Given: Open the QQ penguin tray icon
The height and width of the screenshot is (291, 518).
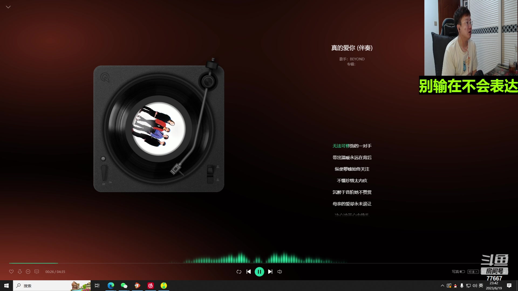Looking at the screenshot, I should click(455, 286).
